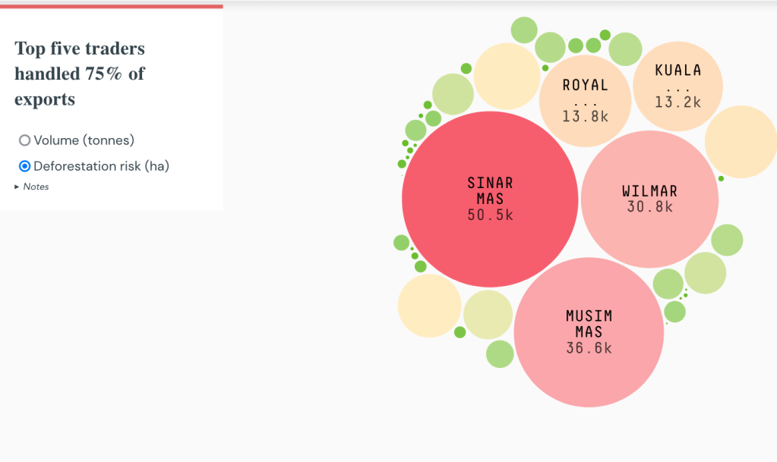Viewport: 777px width, 462px height.
Task: Click the headline "Top five traders handled 75% of exports"
Action: click(x=79, y=74)
